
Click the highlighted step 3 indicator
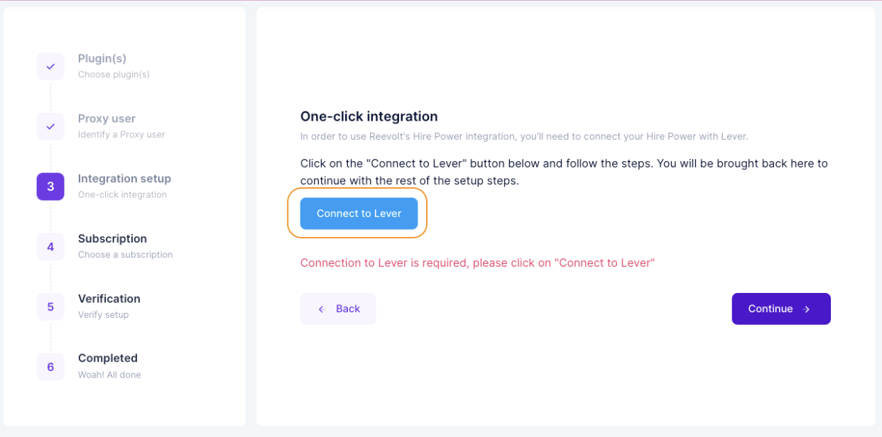pyautogui.click(x=50, y=186)
